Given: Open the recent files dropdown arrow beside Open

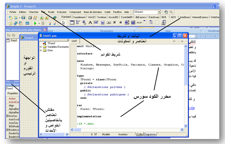Looking at the screenshot, I should tap(20, 18).
